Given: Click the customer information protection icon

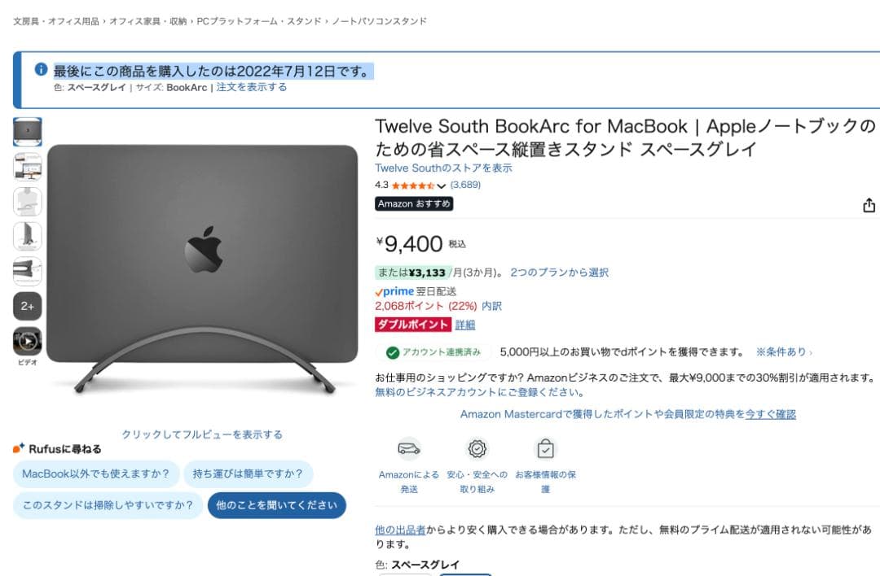Looking at the screenshot, I should [545, 449].
